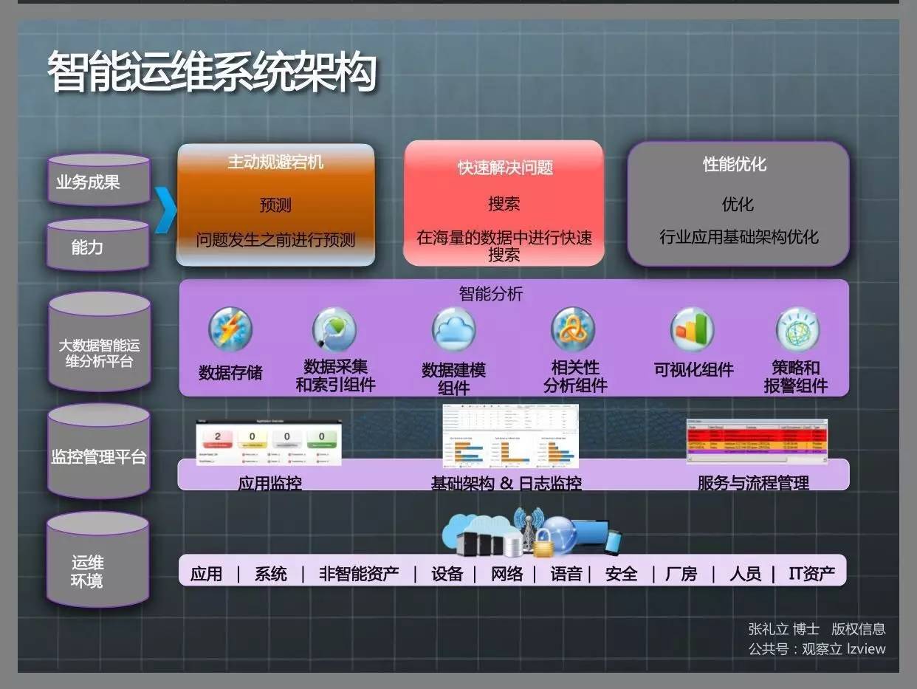Image resolution: width=917 pixels, height=689 pixels.
Task: Select the gray 性能优化 box
Action: tap(738, 203)
